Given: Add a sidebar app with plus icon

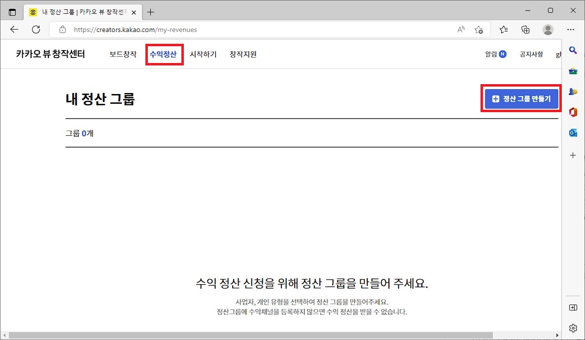Looking at the screenshot, I should click(x=573, y=155).
